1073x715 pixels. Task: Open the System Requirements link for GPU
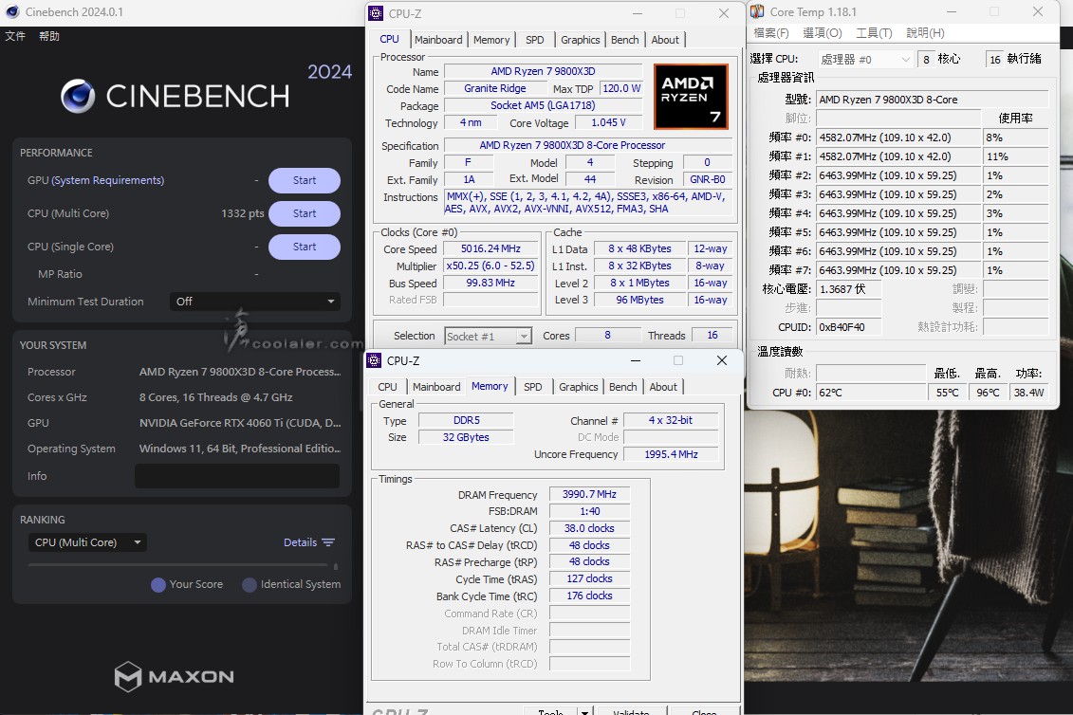click(107, 180)
